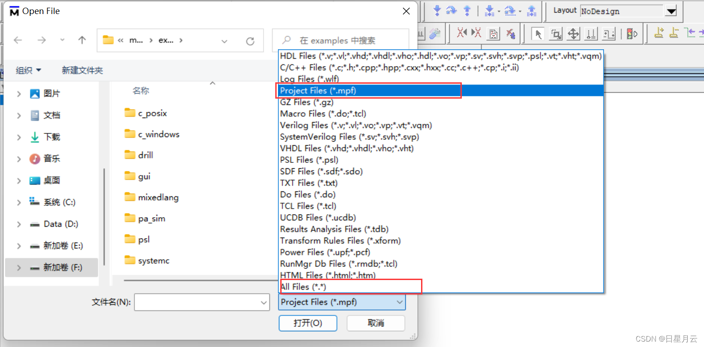Select 新加卷 (E:) drive in sidebar
The image size is (704, 347).
coord(52,246)
